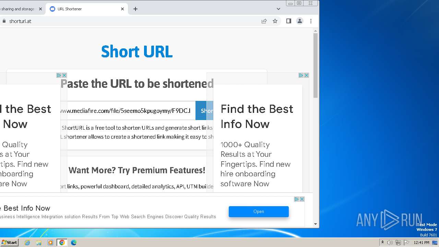Bookmark this page with star

tap(275, 21)
